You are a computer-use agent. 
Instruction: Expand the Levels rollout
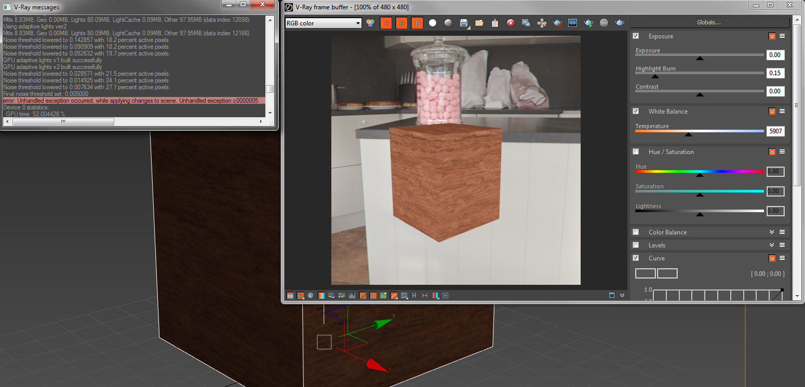(772, 245)
